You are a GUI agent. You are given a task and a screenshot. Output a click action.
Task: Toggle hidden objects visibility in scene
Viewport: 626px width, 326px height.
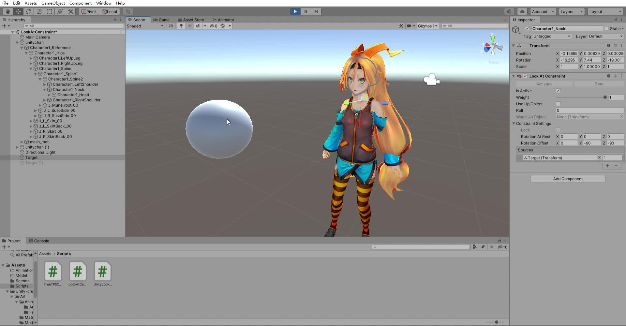213,26
